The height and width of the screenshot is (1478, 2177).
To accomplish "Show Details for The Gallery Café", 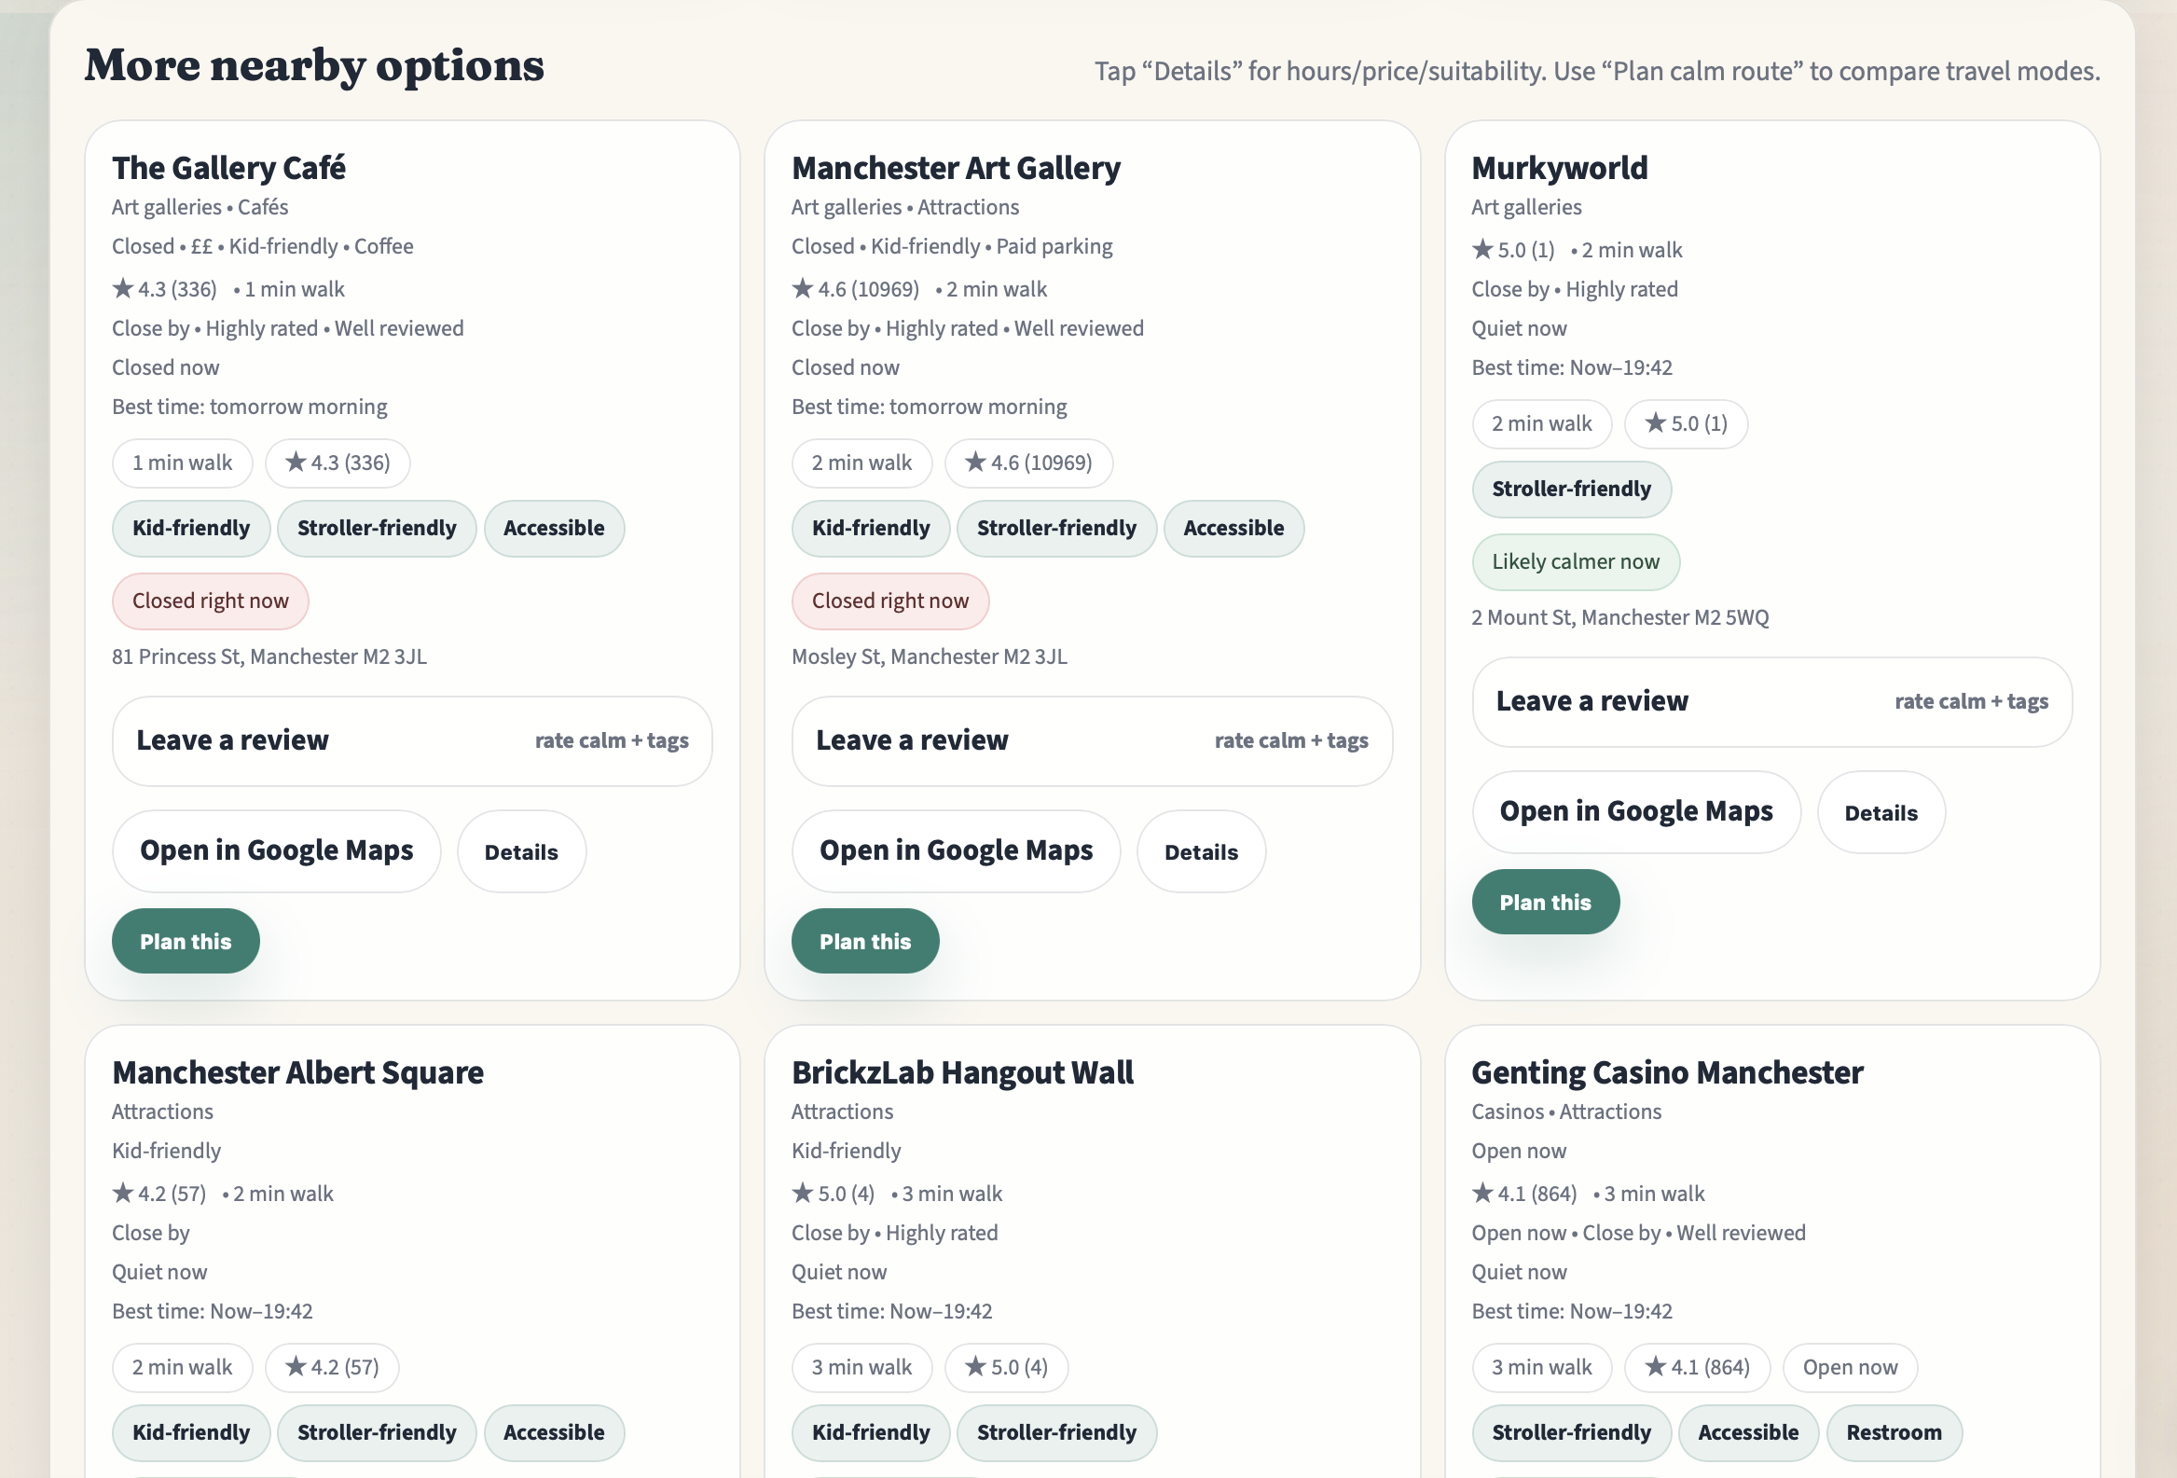I will coord(521,851).
